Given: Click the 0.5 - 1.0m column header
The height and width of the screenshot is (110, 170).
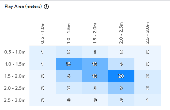Looking at the screenshot, I should [42, 33].
